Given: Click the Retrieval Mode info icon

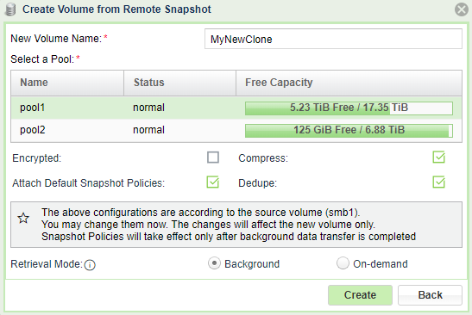Looking at the screenshot, I should (90, 265).
